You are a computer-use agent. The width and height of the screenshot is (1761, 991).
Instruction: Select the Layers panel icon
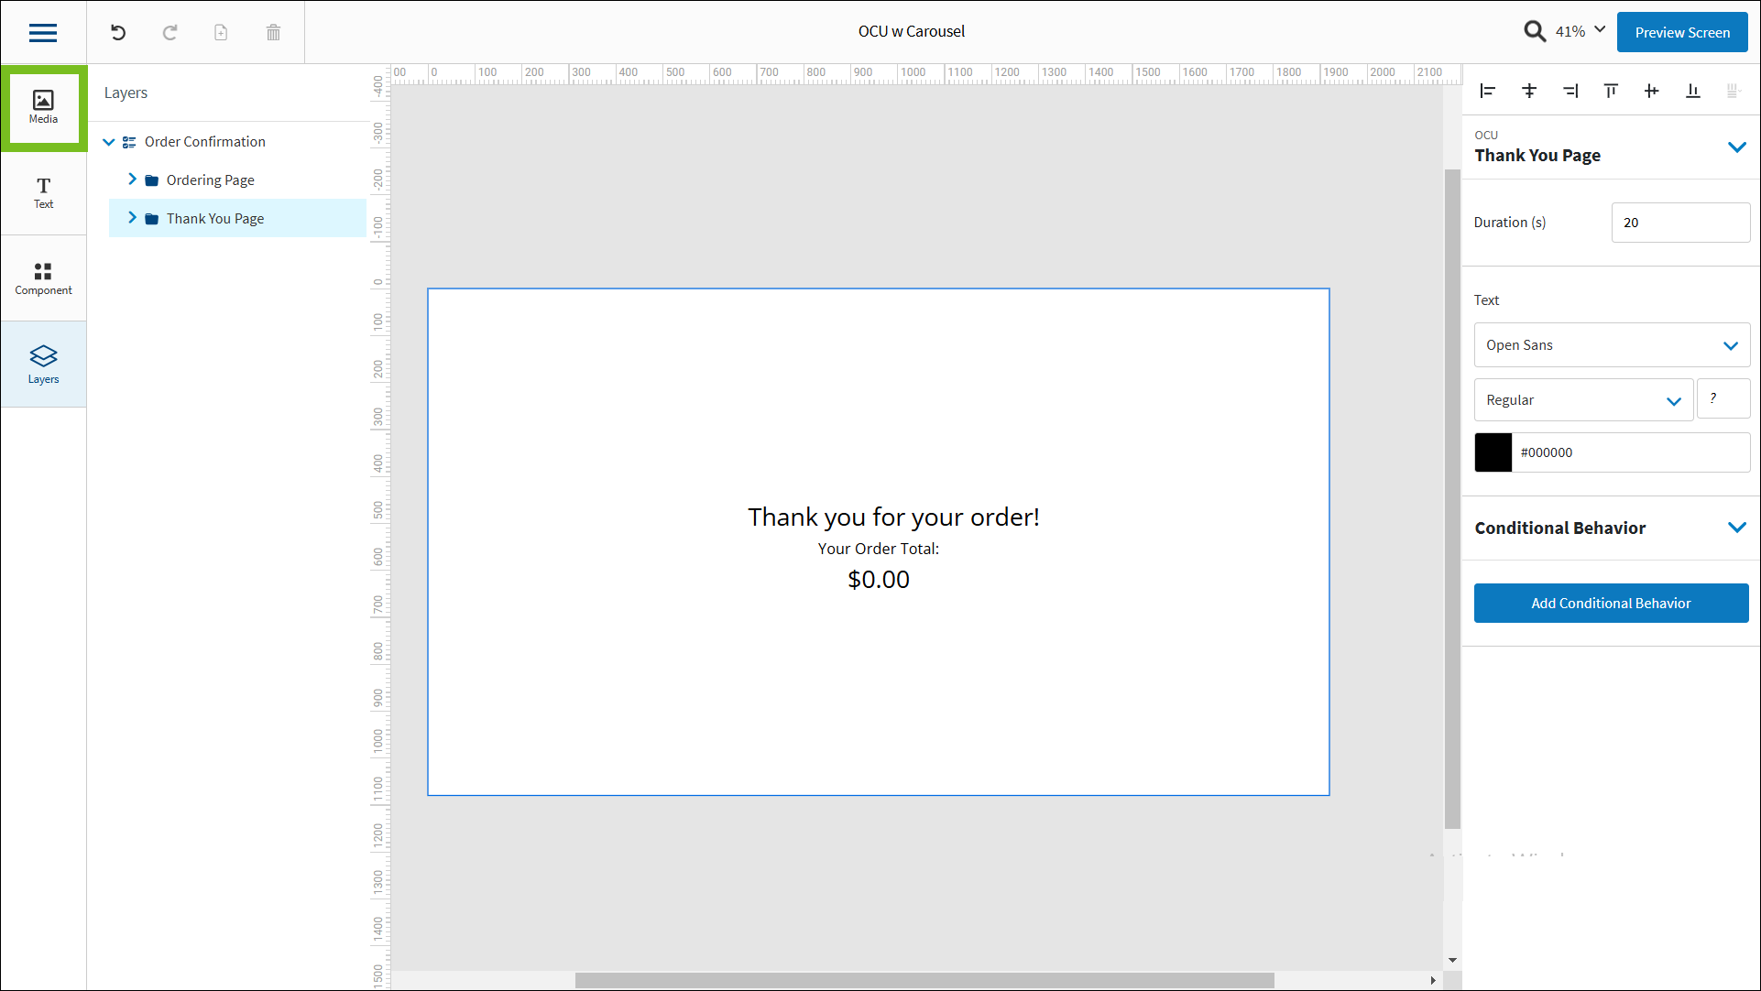pos(43,364)
